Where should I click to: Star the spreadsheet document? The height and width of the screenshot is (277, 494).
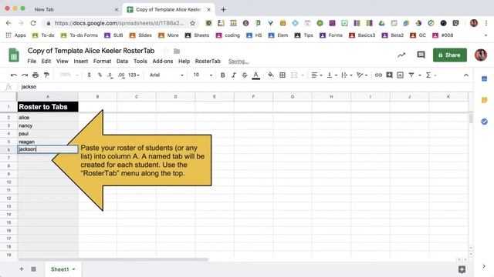pyautogui.click(x=166, y=51)
